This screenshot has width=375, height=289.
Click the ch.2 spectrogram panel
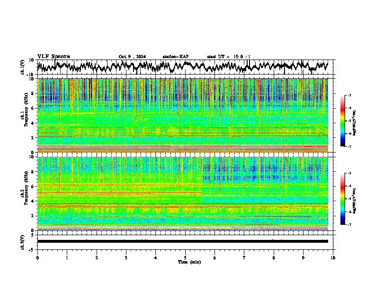(x=183, y=194)
